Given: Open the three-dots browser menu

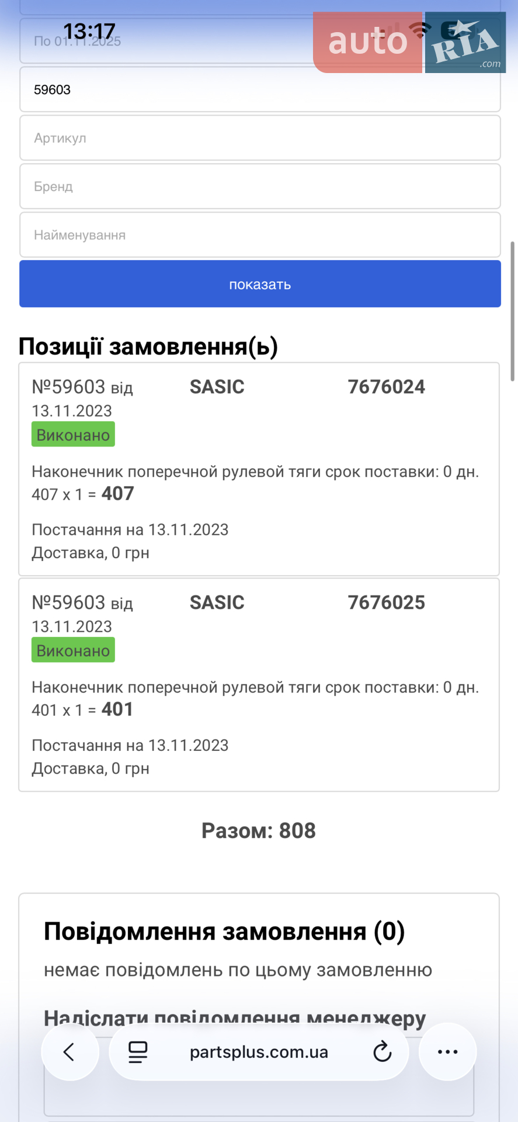Looking at the screenshot, I should pyautogui.click(x=447, y=1052).
